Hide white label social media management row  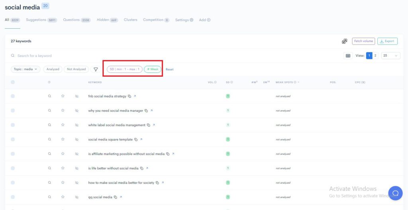click(77, 125)
